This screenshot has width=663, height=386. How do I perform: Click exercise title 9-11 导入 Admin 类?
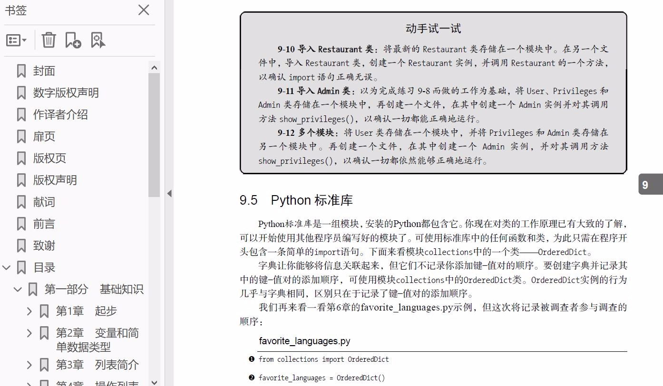click(315, 91)
